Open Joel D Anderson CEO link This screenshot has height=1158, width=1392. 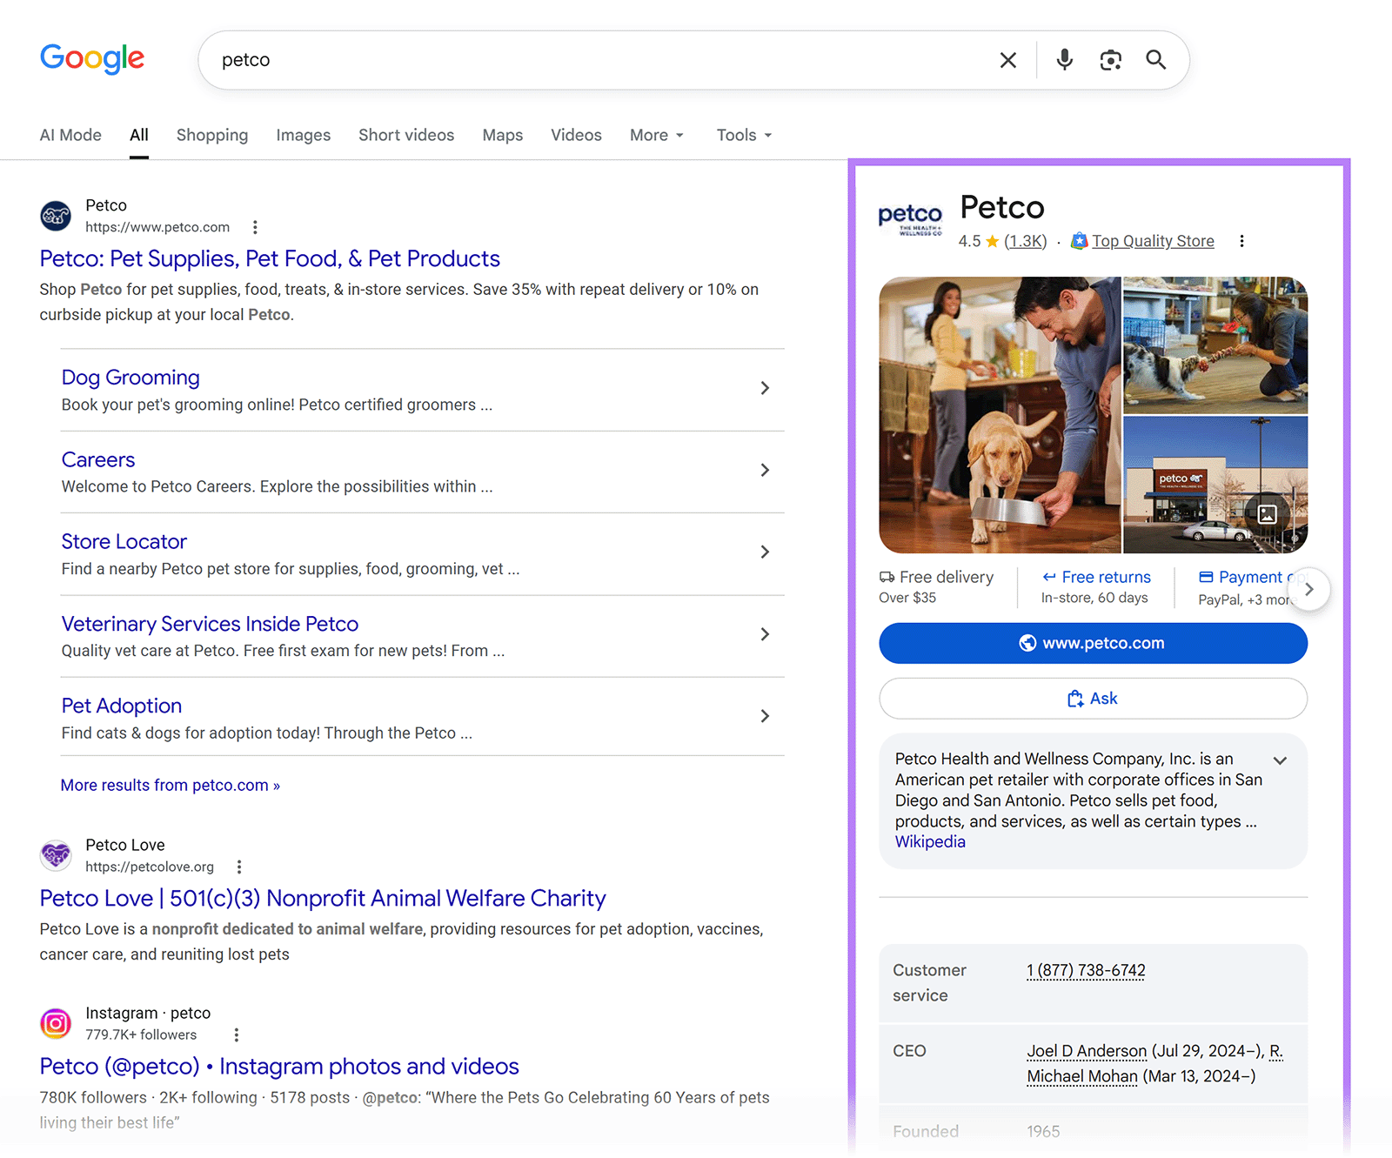1087,1051
